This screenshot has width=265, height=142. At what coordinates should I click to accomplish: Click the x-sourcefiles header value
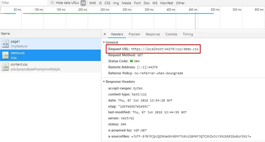click(191, 137)
